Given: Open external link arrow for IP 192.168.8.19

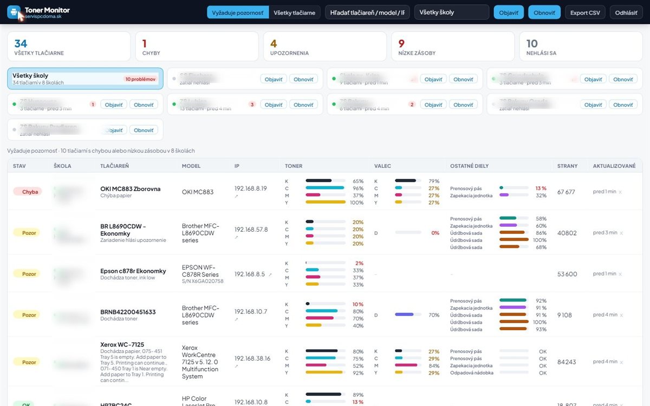Looking at the screenshot, I should pos(236,196).
